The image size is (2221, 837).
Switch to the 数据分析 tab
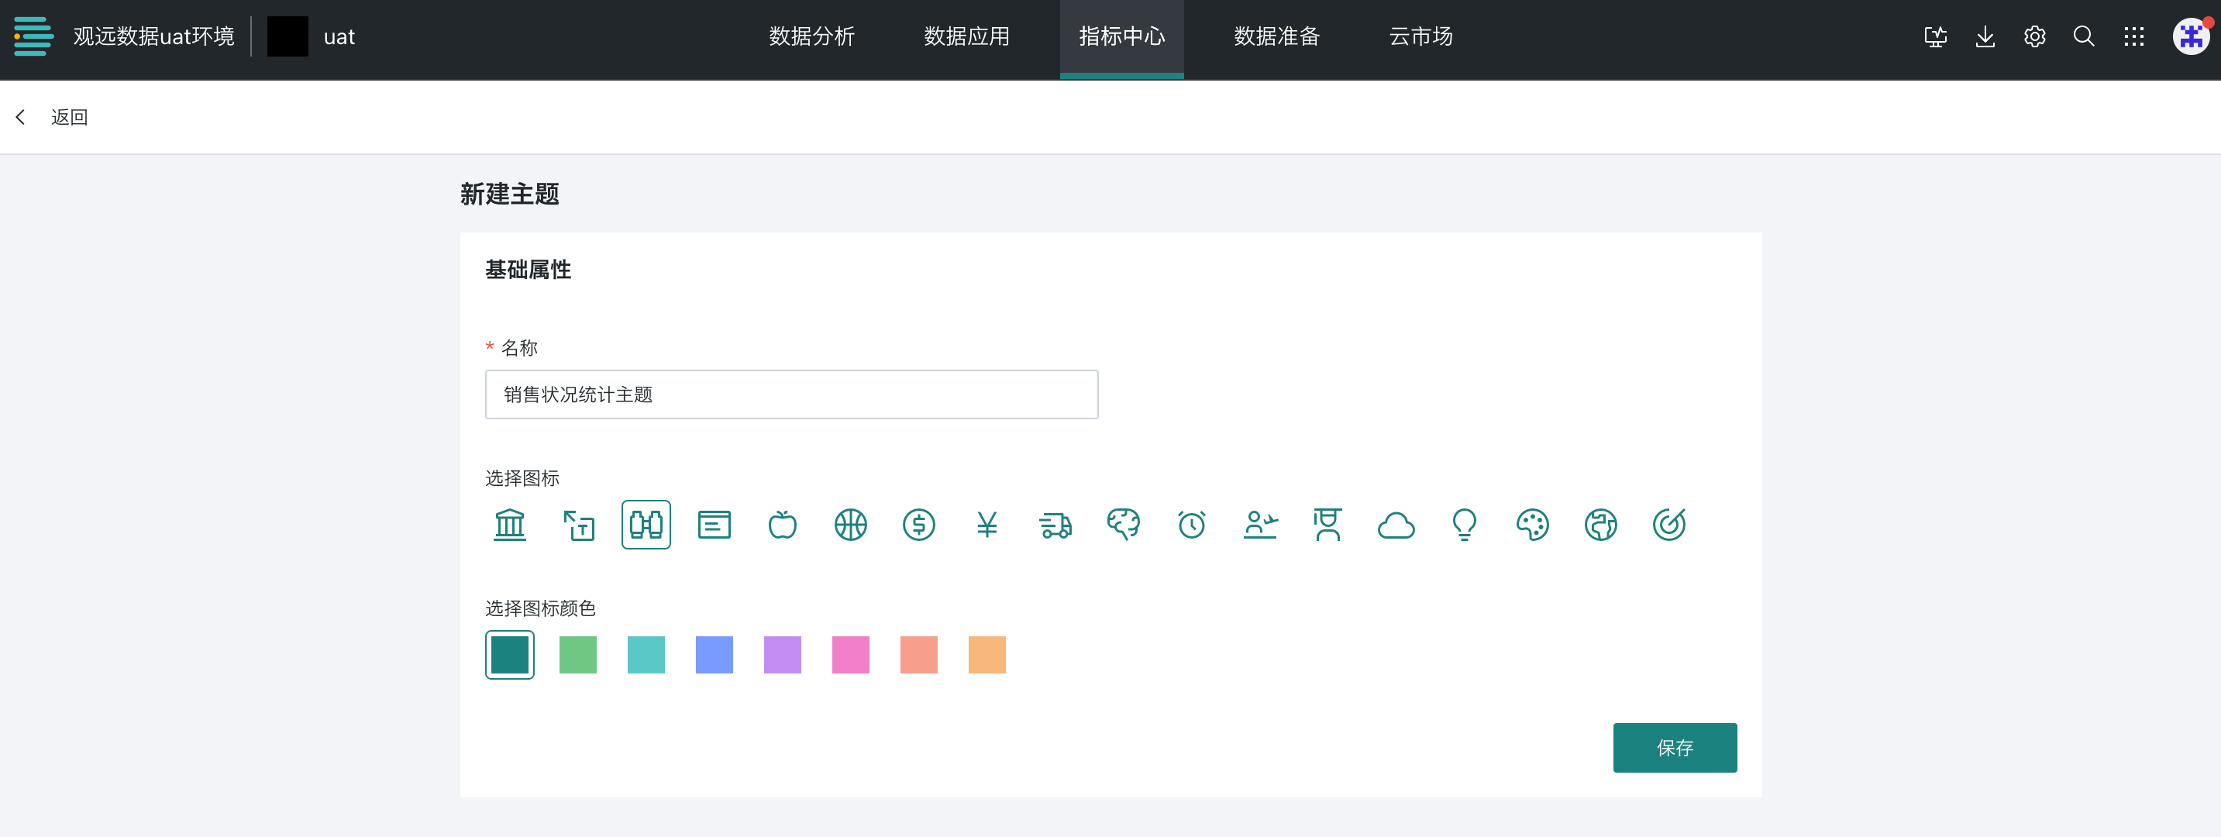[x=811, y=37]
